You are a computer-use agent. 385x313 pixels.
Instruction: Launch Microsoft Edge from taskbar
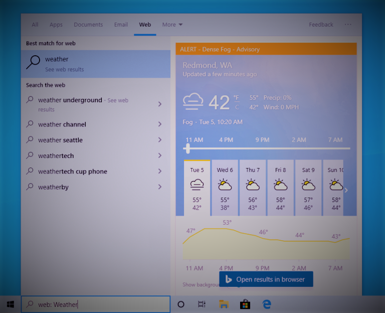(267, 304)
